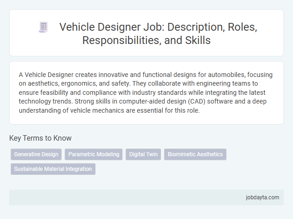Click the Vehicle Designer description paragraph
293x219 pixels.
point(146,93)
